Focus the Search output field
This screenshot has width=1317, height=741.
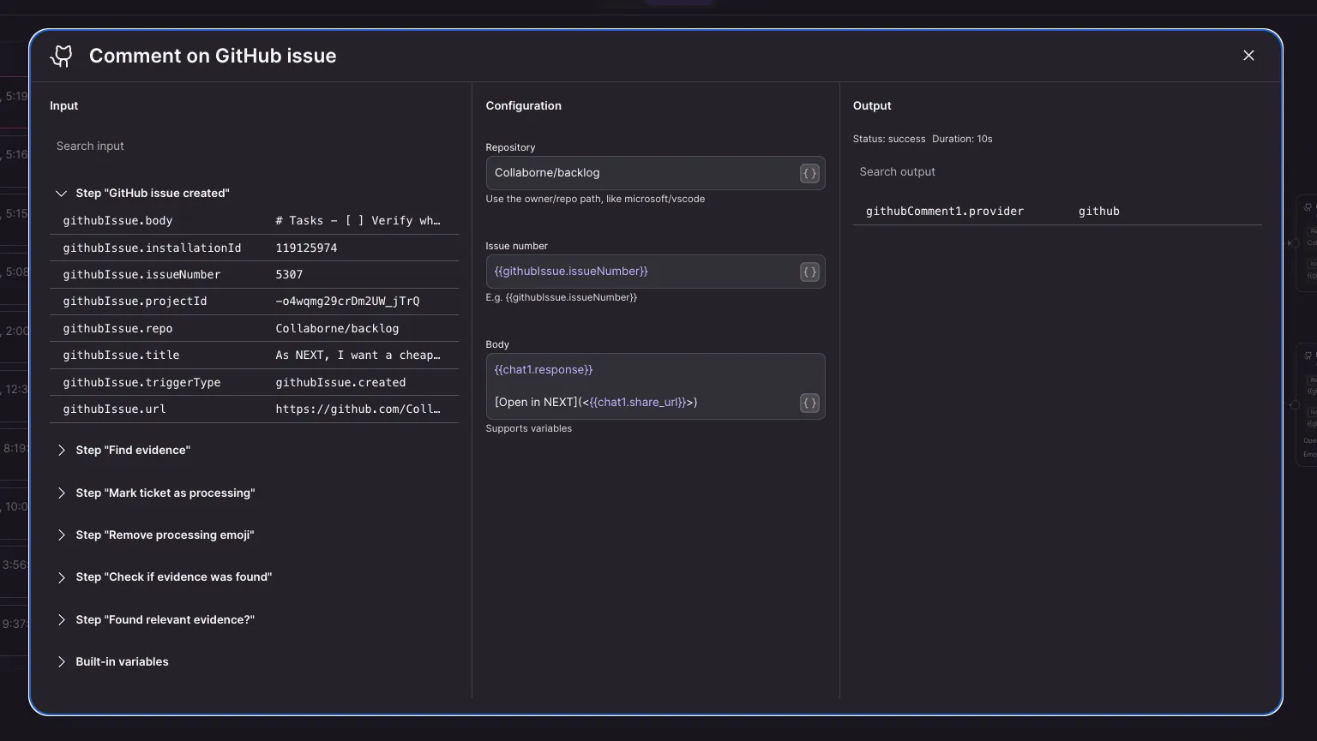click(1057, 172)
